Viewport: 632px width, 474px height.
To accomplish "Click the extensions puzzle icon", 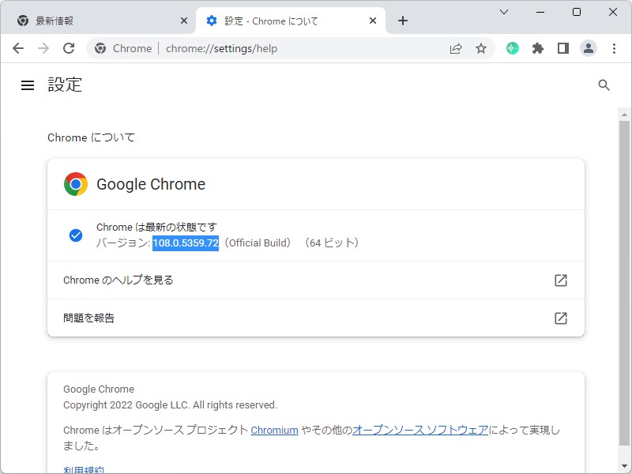I will pyautogui.click(x=538, y=48).
